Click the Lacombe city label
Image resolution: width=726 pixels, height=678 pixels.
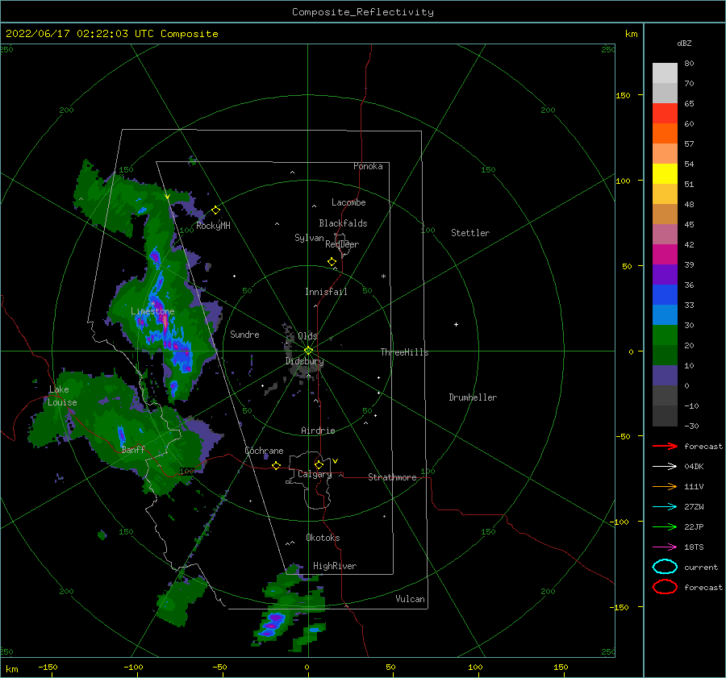click(348, 202)
